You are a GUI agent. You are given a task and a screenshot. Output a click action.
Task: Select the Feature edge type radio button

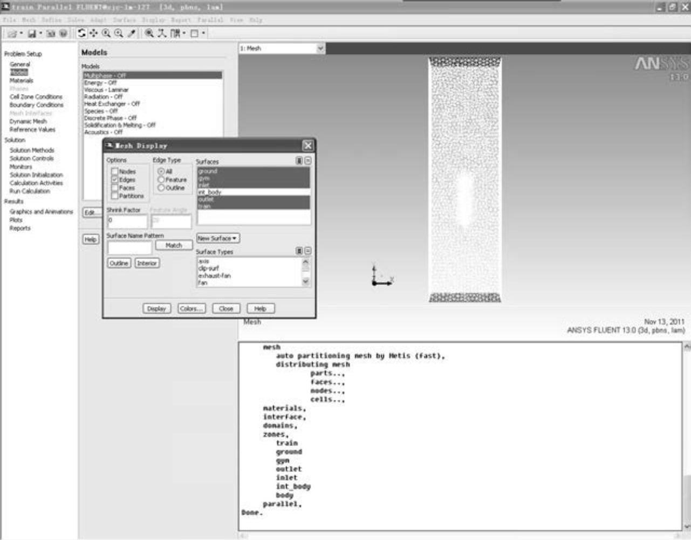click(x=161, y=179)
